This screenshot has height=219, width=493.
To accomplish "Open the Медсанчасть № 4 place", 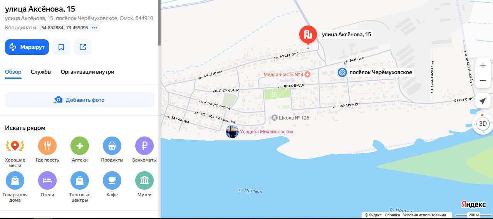I will 287,74.
